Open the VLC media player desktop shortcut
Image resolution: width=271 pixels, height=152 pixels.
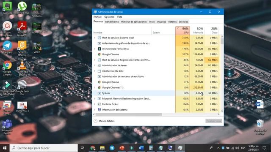(22, 68)
